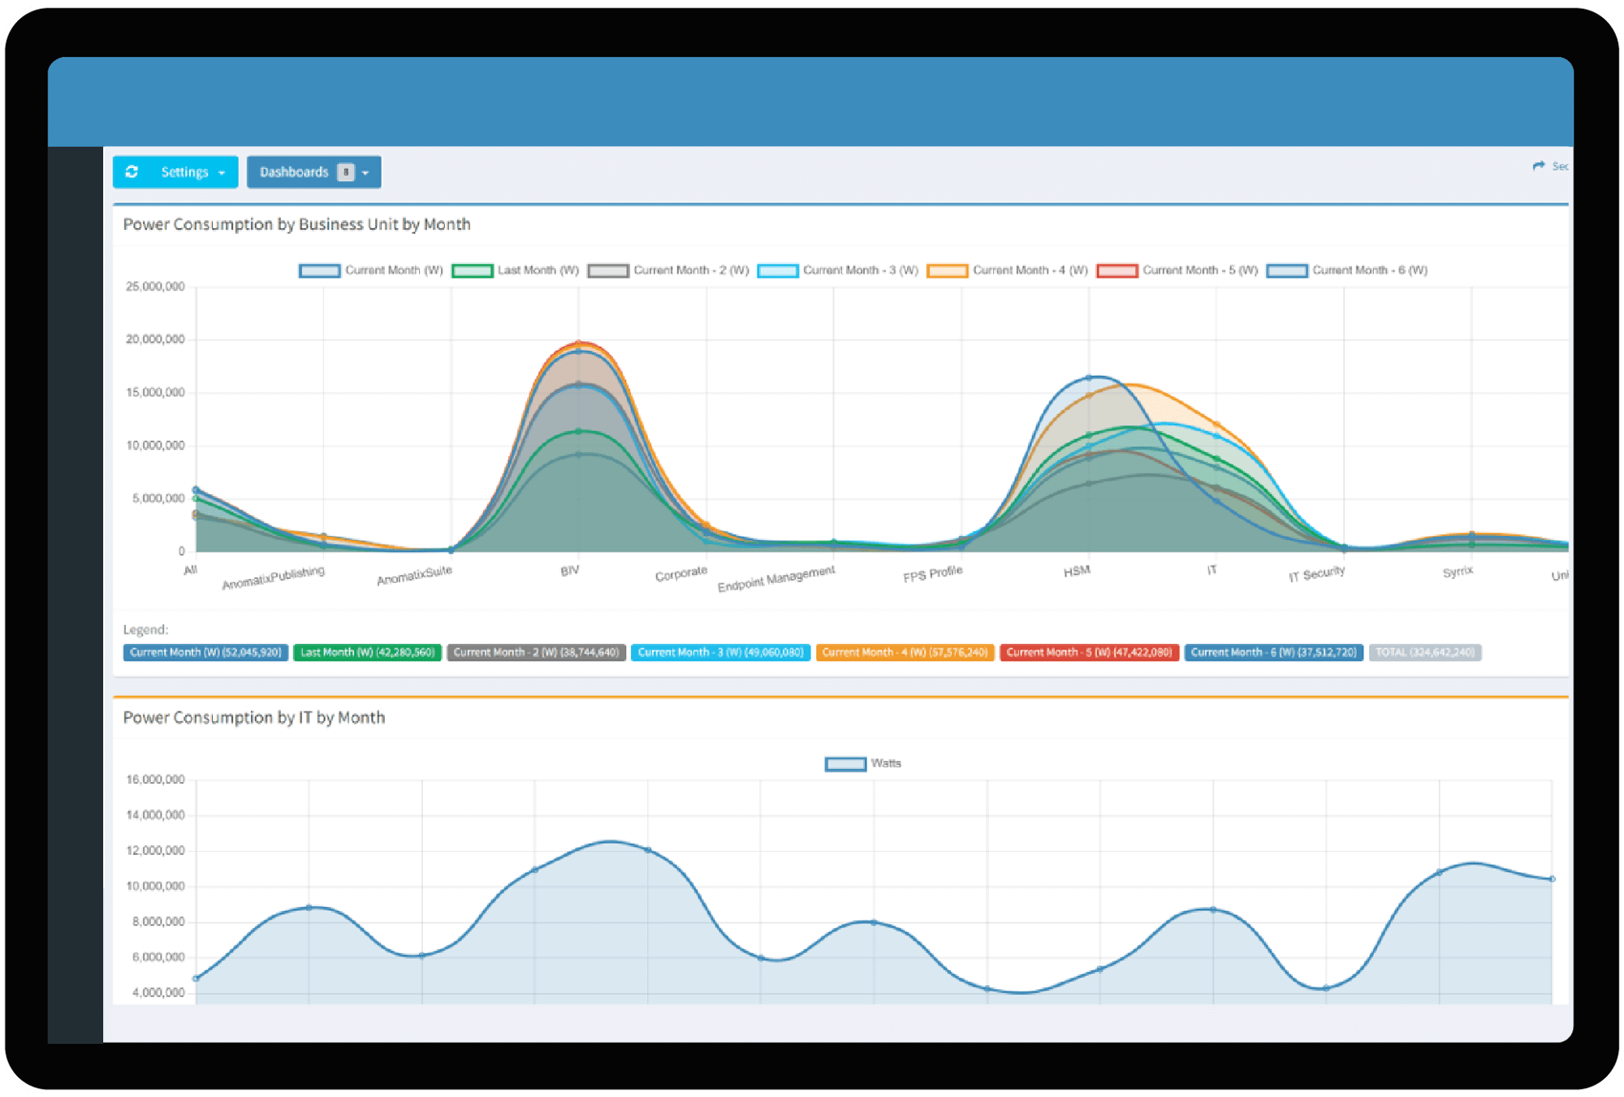Click the orange Current Month - 4 (W) (57,576,240) tag

coord(905,653)
